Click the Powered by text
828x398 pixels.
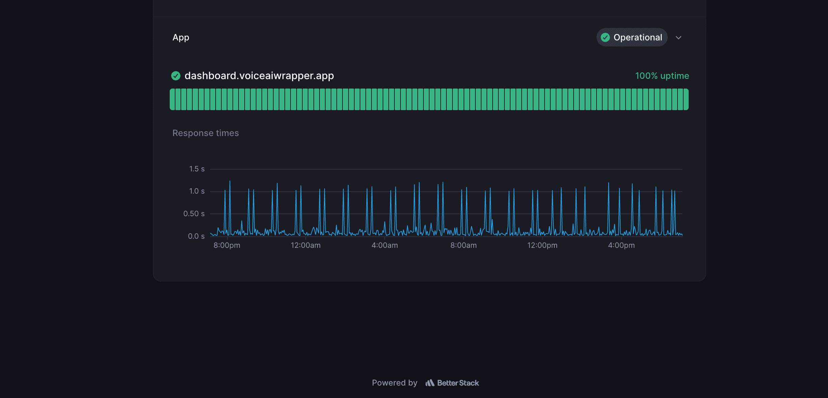click(x=394, y=383)
